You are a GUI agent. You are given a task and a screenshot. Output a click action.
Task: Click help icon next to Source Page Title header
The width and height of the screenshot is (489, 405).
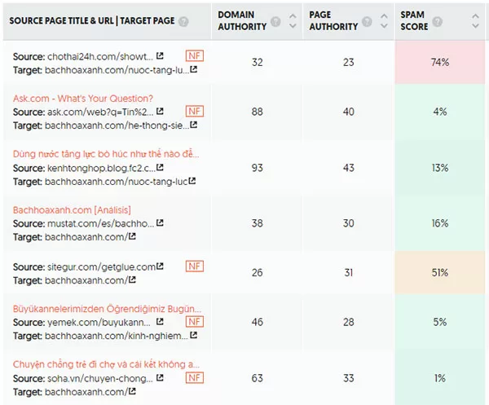pyautogui.click(x=183, y=21)
